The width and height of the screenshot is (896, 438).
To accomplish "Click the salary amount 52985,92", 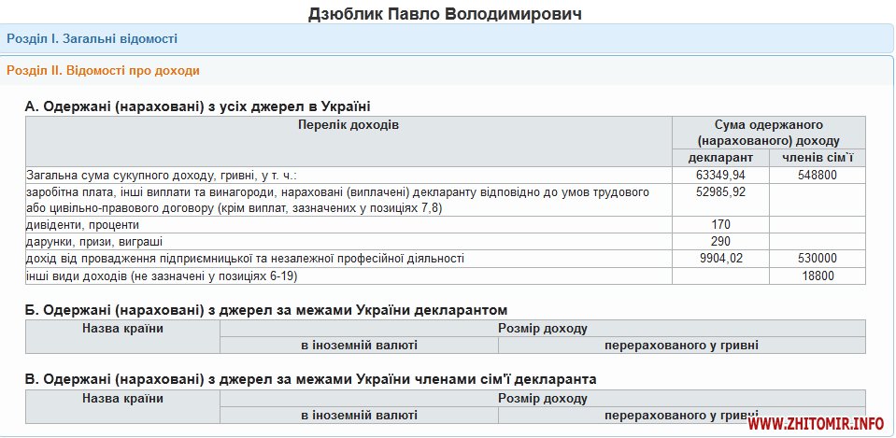I will 720,192.
